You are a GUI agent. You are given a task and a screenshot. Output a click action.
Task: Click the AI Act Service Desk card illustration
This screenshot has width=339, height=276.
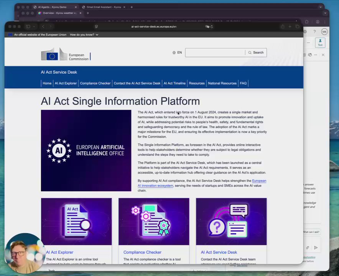(x=231, y=222)
